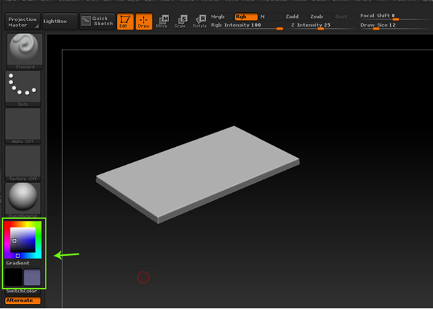The image size is (433, 309).
Task: Open the Dots stroke type picker
Action: pyautogui.click(x=23, y=86)
